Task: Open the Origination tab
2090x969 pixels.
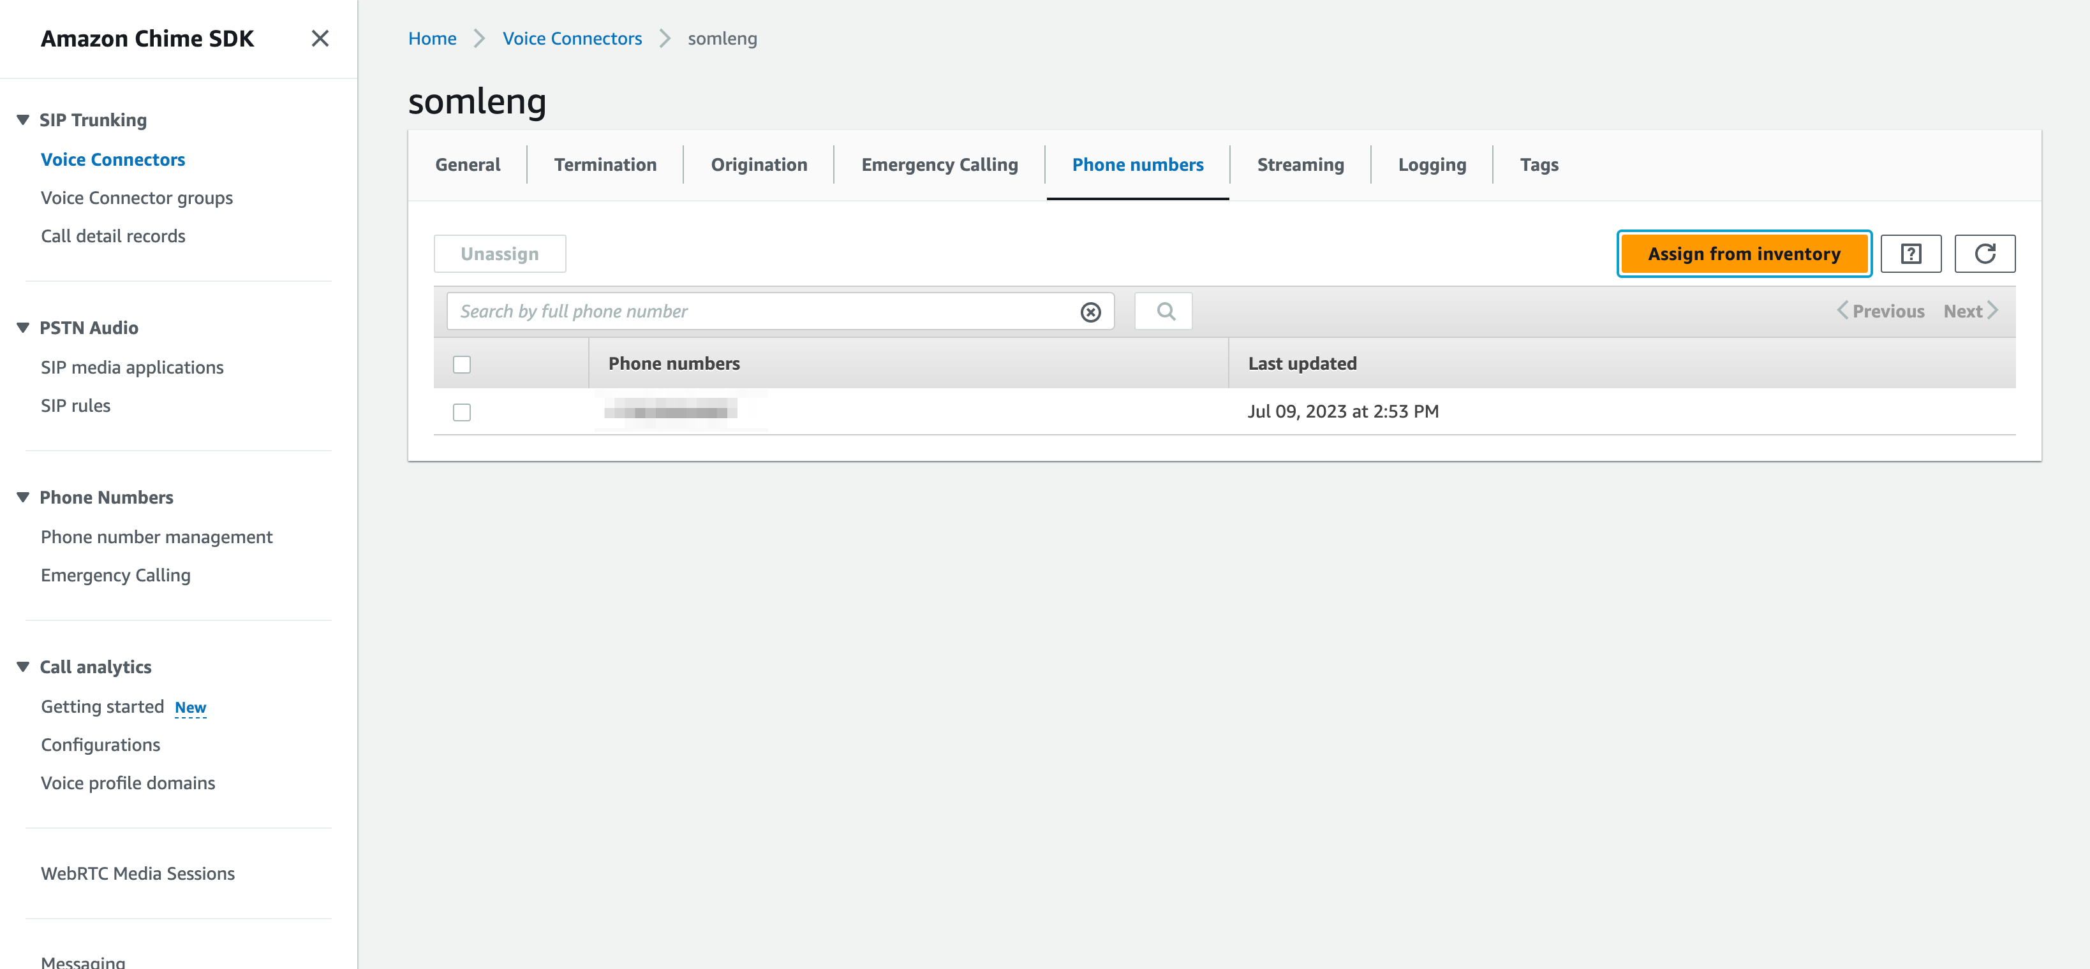Action: point(759,164)
